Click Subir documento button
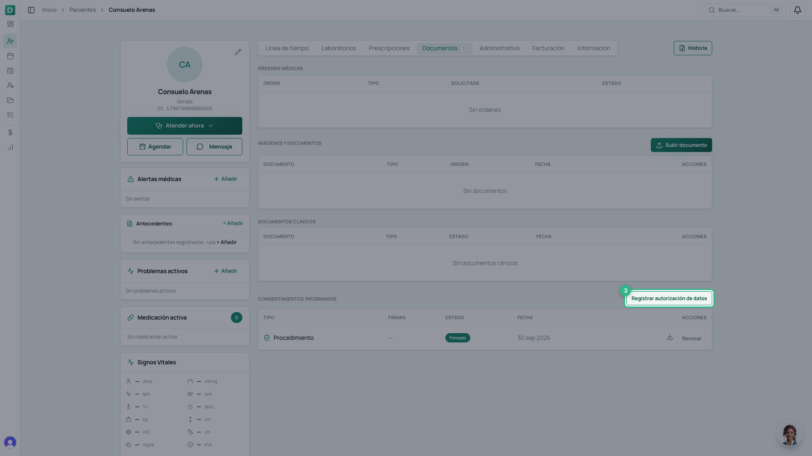The height and width of the screenshot is (456, 812). click(681, 145)
